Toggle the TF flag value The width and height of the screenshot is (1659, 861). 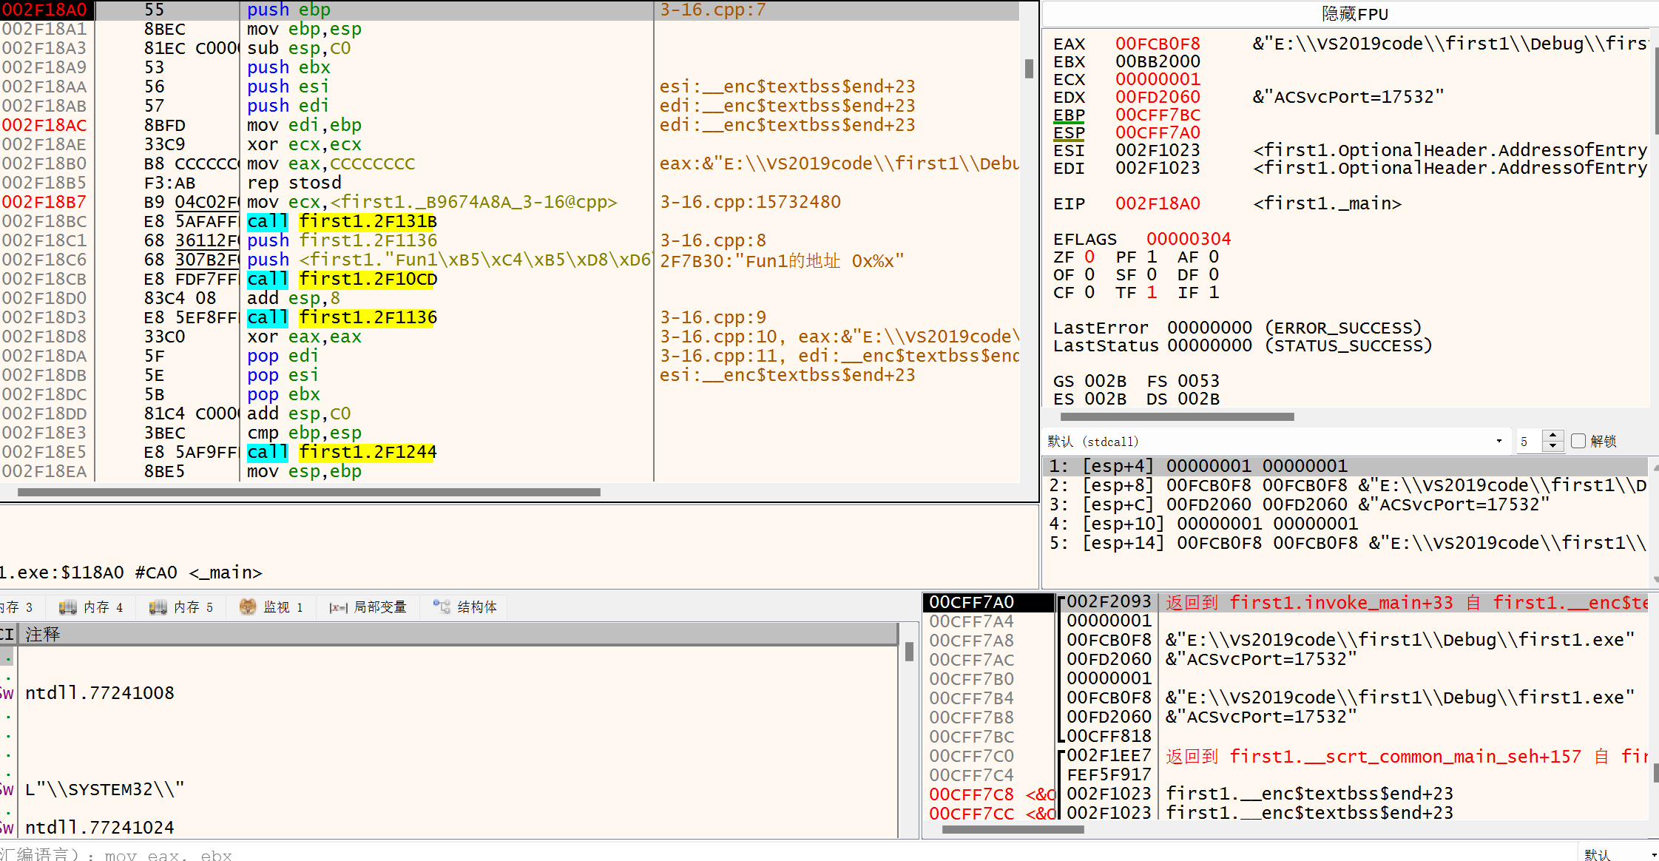click(1152, 292)
